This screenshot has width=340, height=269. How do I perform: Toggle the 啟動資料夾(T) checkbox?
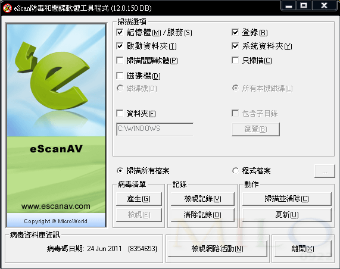(120, 46)
